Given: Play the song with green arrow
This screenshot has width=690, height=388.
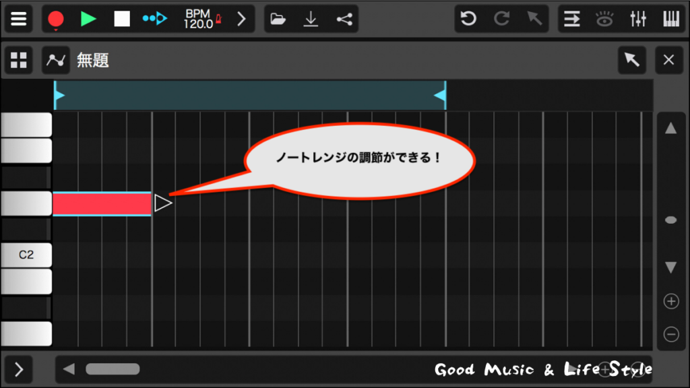Looking at the screenshot, I should 88,19.
